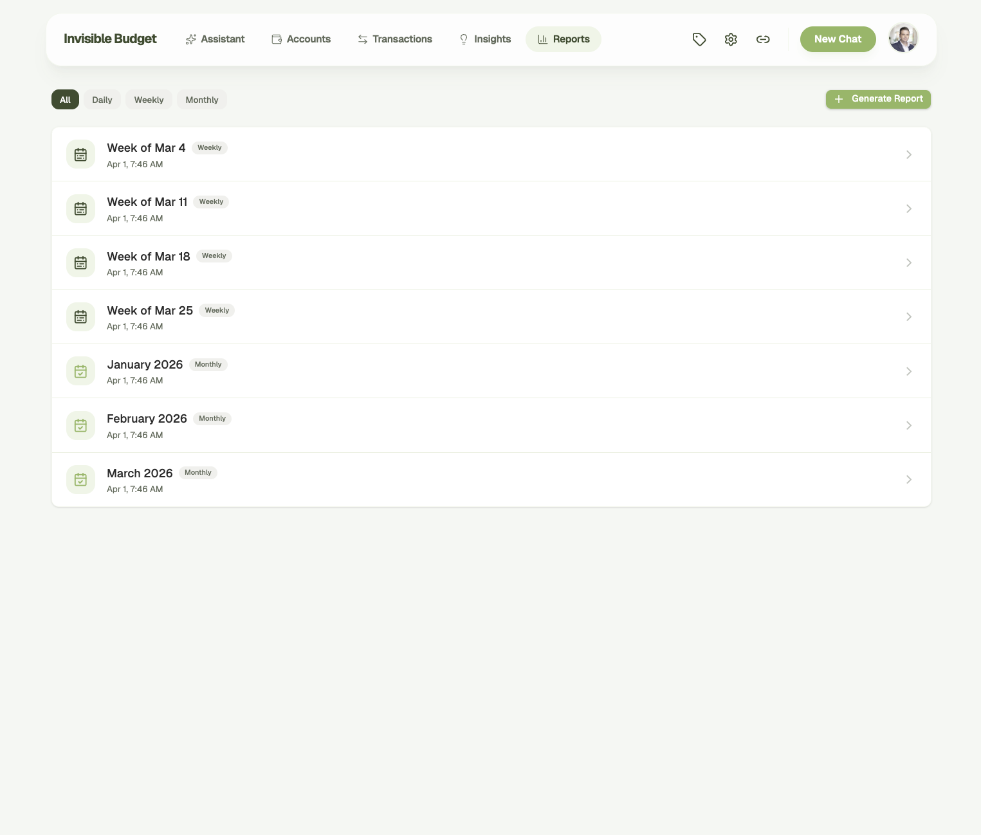
Task: Open the user profile avatar
Action: coord(903,38)
